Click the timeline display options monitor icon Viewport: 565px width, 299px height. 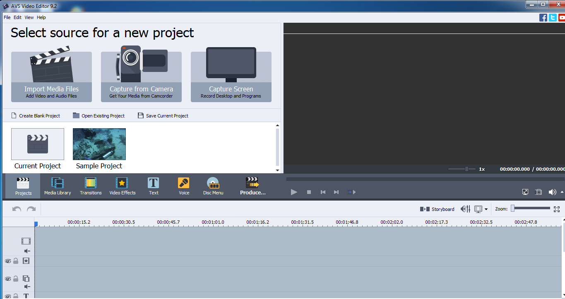[478, 209]
